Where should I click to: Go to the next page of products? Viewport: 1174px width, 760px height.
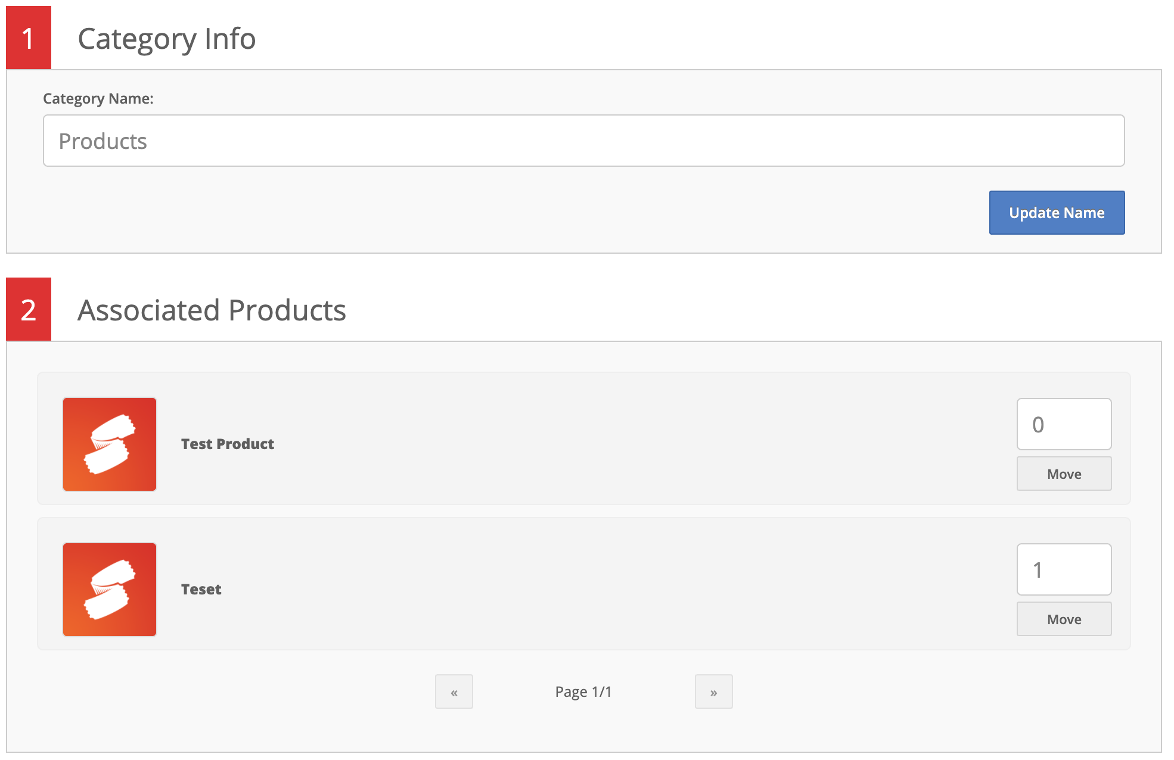coord(713,692)
